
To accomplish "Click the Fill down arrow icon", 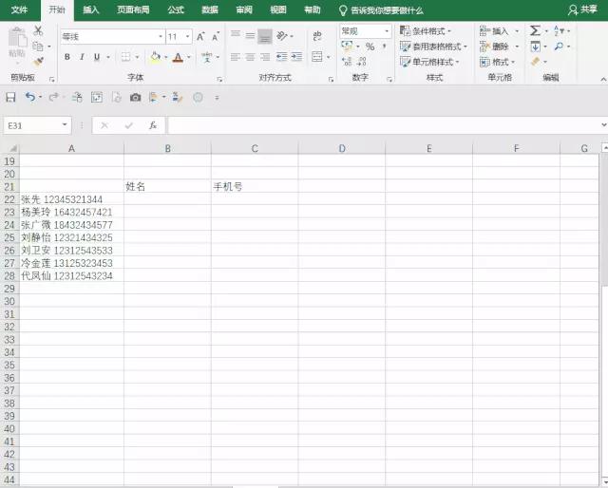I will click(535, 47).
